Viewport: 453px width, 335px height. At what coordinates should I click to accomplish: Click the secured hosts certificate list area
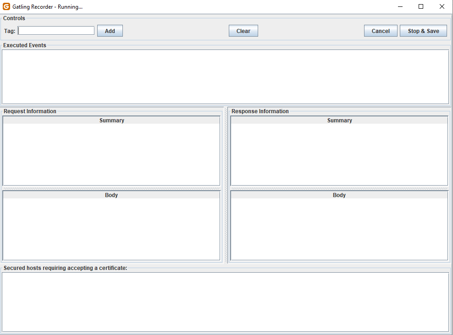coord(225,302)
